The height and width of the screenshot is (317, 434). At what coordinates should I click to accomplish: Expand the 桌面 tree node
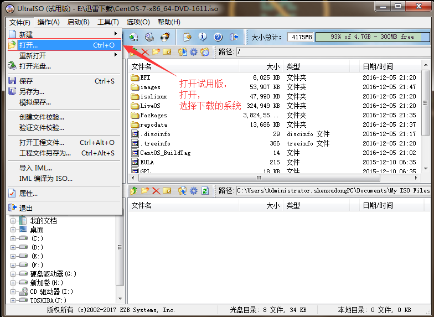(13, 230)
